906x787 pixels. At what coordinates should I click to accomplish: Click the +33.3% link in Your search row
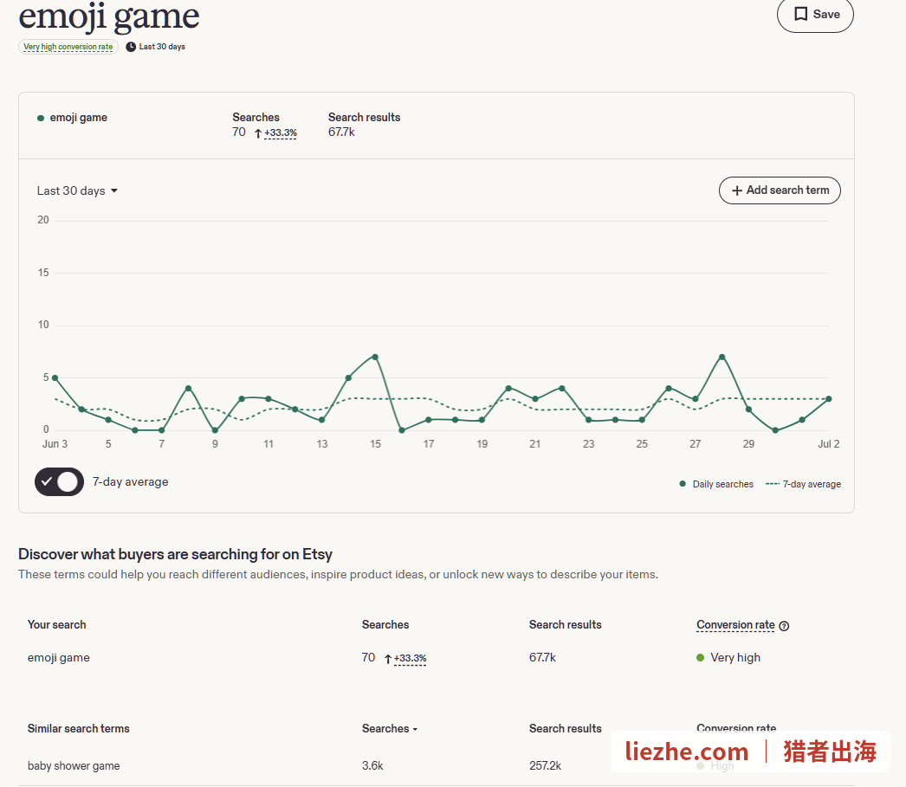[411, 658]
